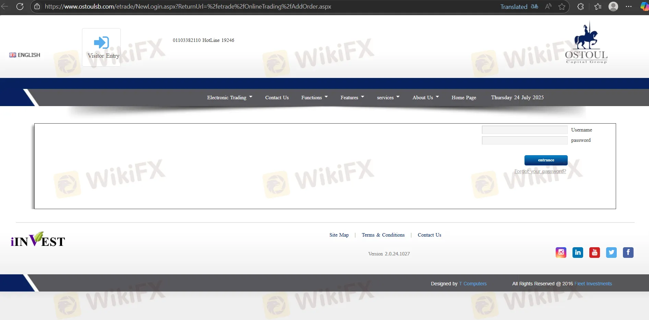Open the LinkedIn social icon
This screenshot has height=320, width=649.
(x=578, y=252)
